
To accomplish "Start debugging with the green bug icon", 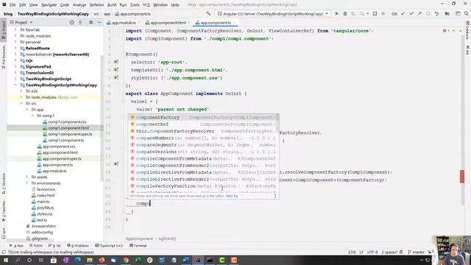I will pyautogui.click(x=345, y=13).
